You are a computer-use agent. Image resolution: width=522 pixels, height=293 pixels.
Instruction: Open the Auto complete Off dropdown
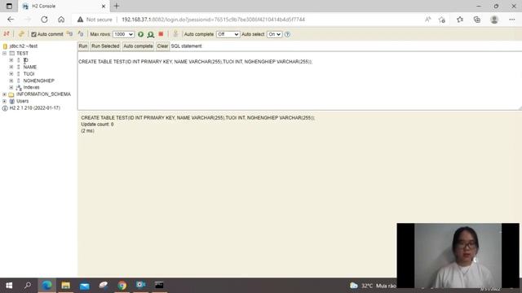(x=228, y=34)
